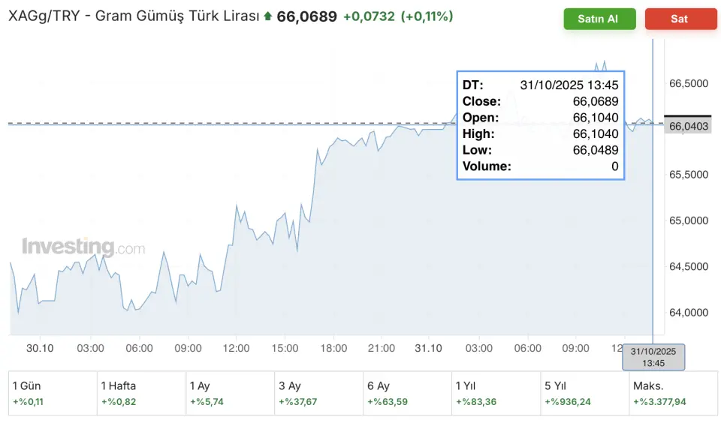Click the Investing.com watermark logo
This screenshot has height=423, width=721.
click(83, 247)
